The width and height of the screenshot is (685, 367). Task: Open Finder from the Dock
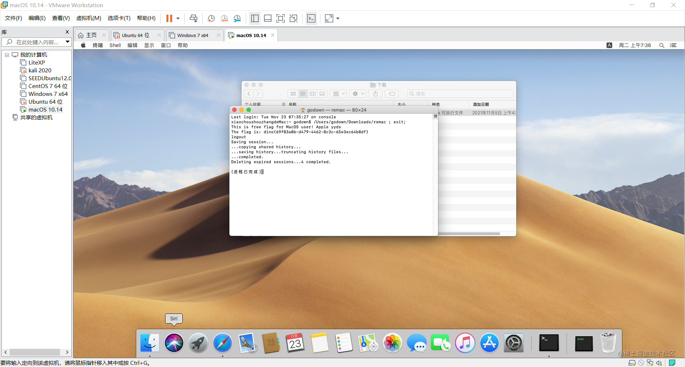(149, 343)
